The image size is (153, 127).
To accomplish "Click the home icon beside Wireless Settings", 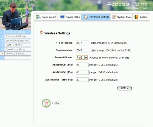I will (42, 32).
